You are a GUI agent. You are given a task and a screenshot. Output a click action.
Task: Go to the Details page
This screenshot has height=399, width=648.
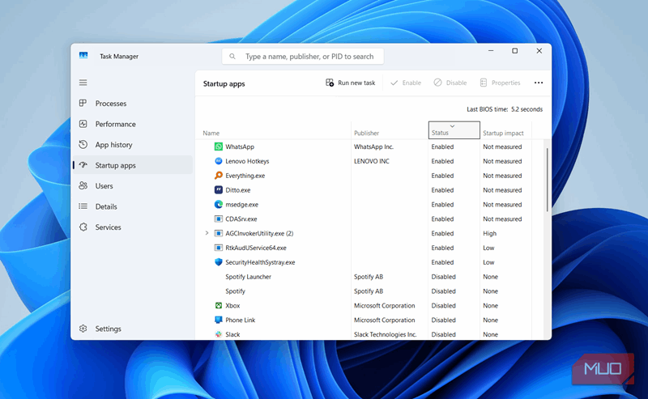coord(106,207)
